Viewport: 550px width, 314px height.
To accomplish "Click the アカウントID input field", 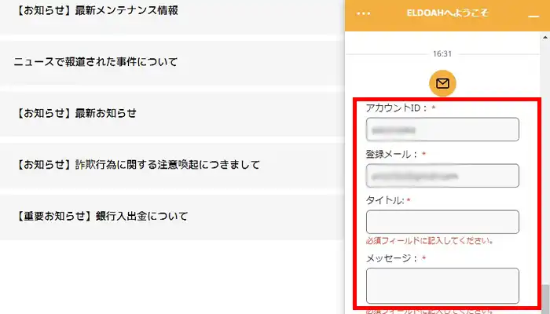I will coord(442,130).
